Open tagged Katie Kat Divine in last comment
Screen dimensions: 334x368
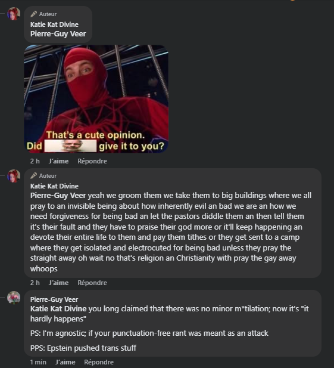pos(58,308)
